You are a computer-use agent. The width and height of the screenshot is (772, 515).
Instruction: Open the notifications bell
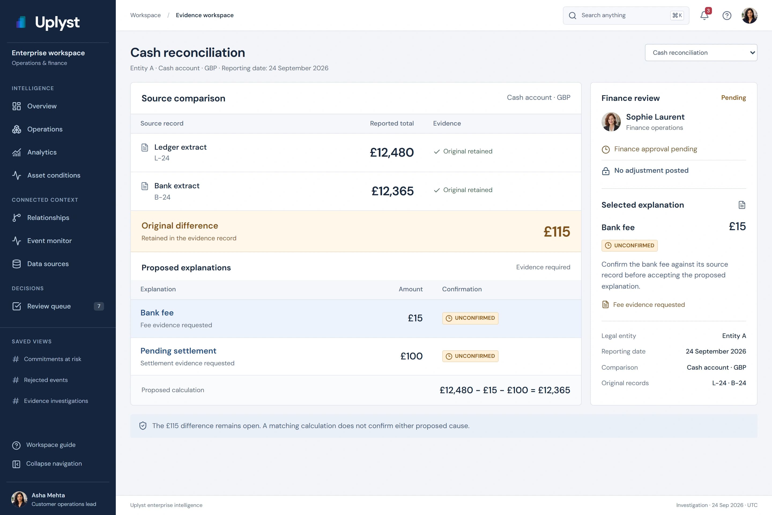pos(704,16)
